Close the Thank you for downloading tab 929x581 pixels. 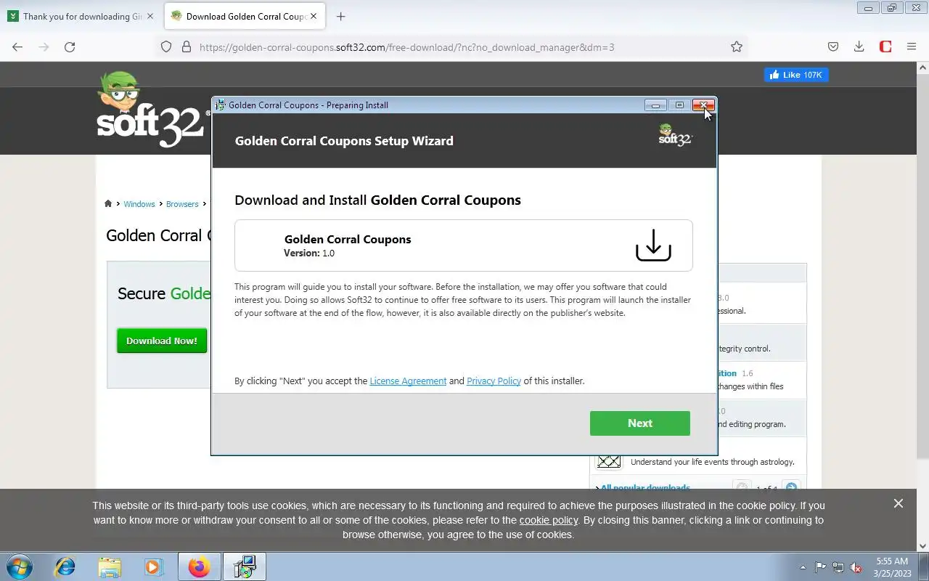pyautogui.click(x=151, y=16)
